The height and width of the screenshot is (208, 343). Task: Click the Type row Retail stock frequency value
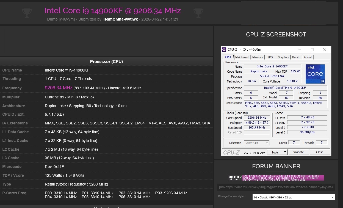76,184
